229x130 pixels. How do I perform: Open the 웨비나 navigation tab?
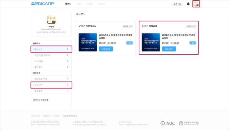point(68,4)
